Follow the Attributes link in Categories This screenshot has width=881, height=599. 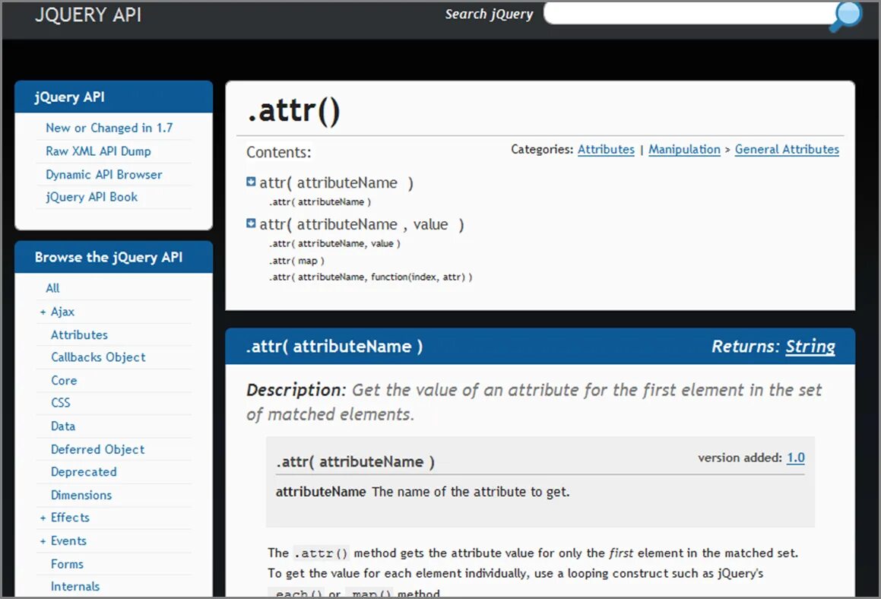[606, 150]
